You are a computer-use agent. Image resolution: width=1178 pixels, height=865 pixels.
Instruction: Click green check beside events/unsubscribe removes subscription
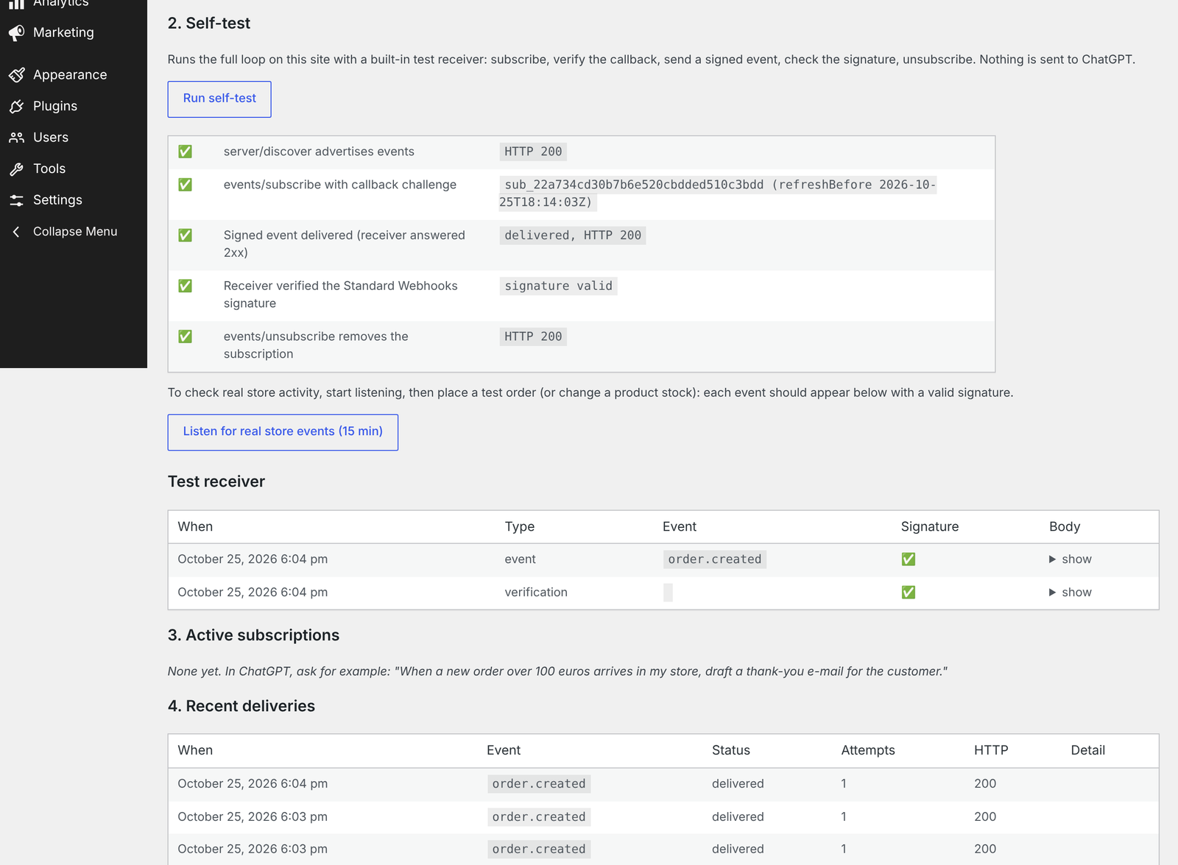point(186,336)
